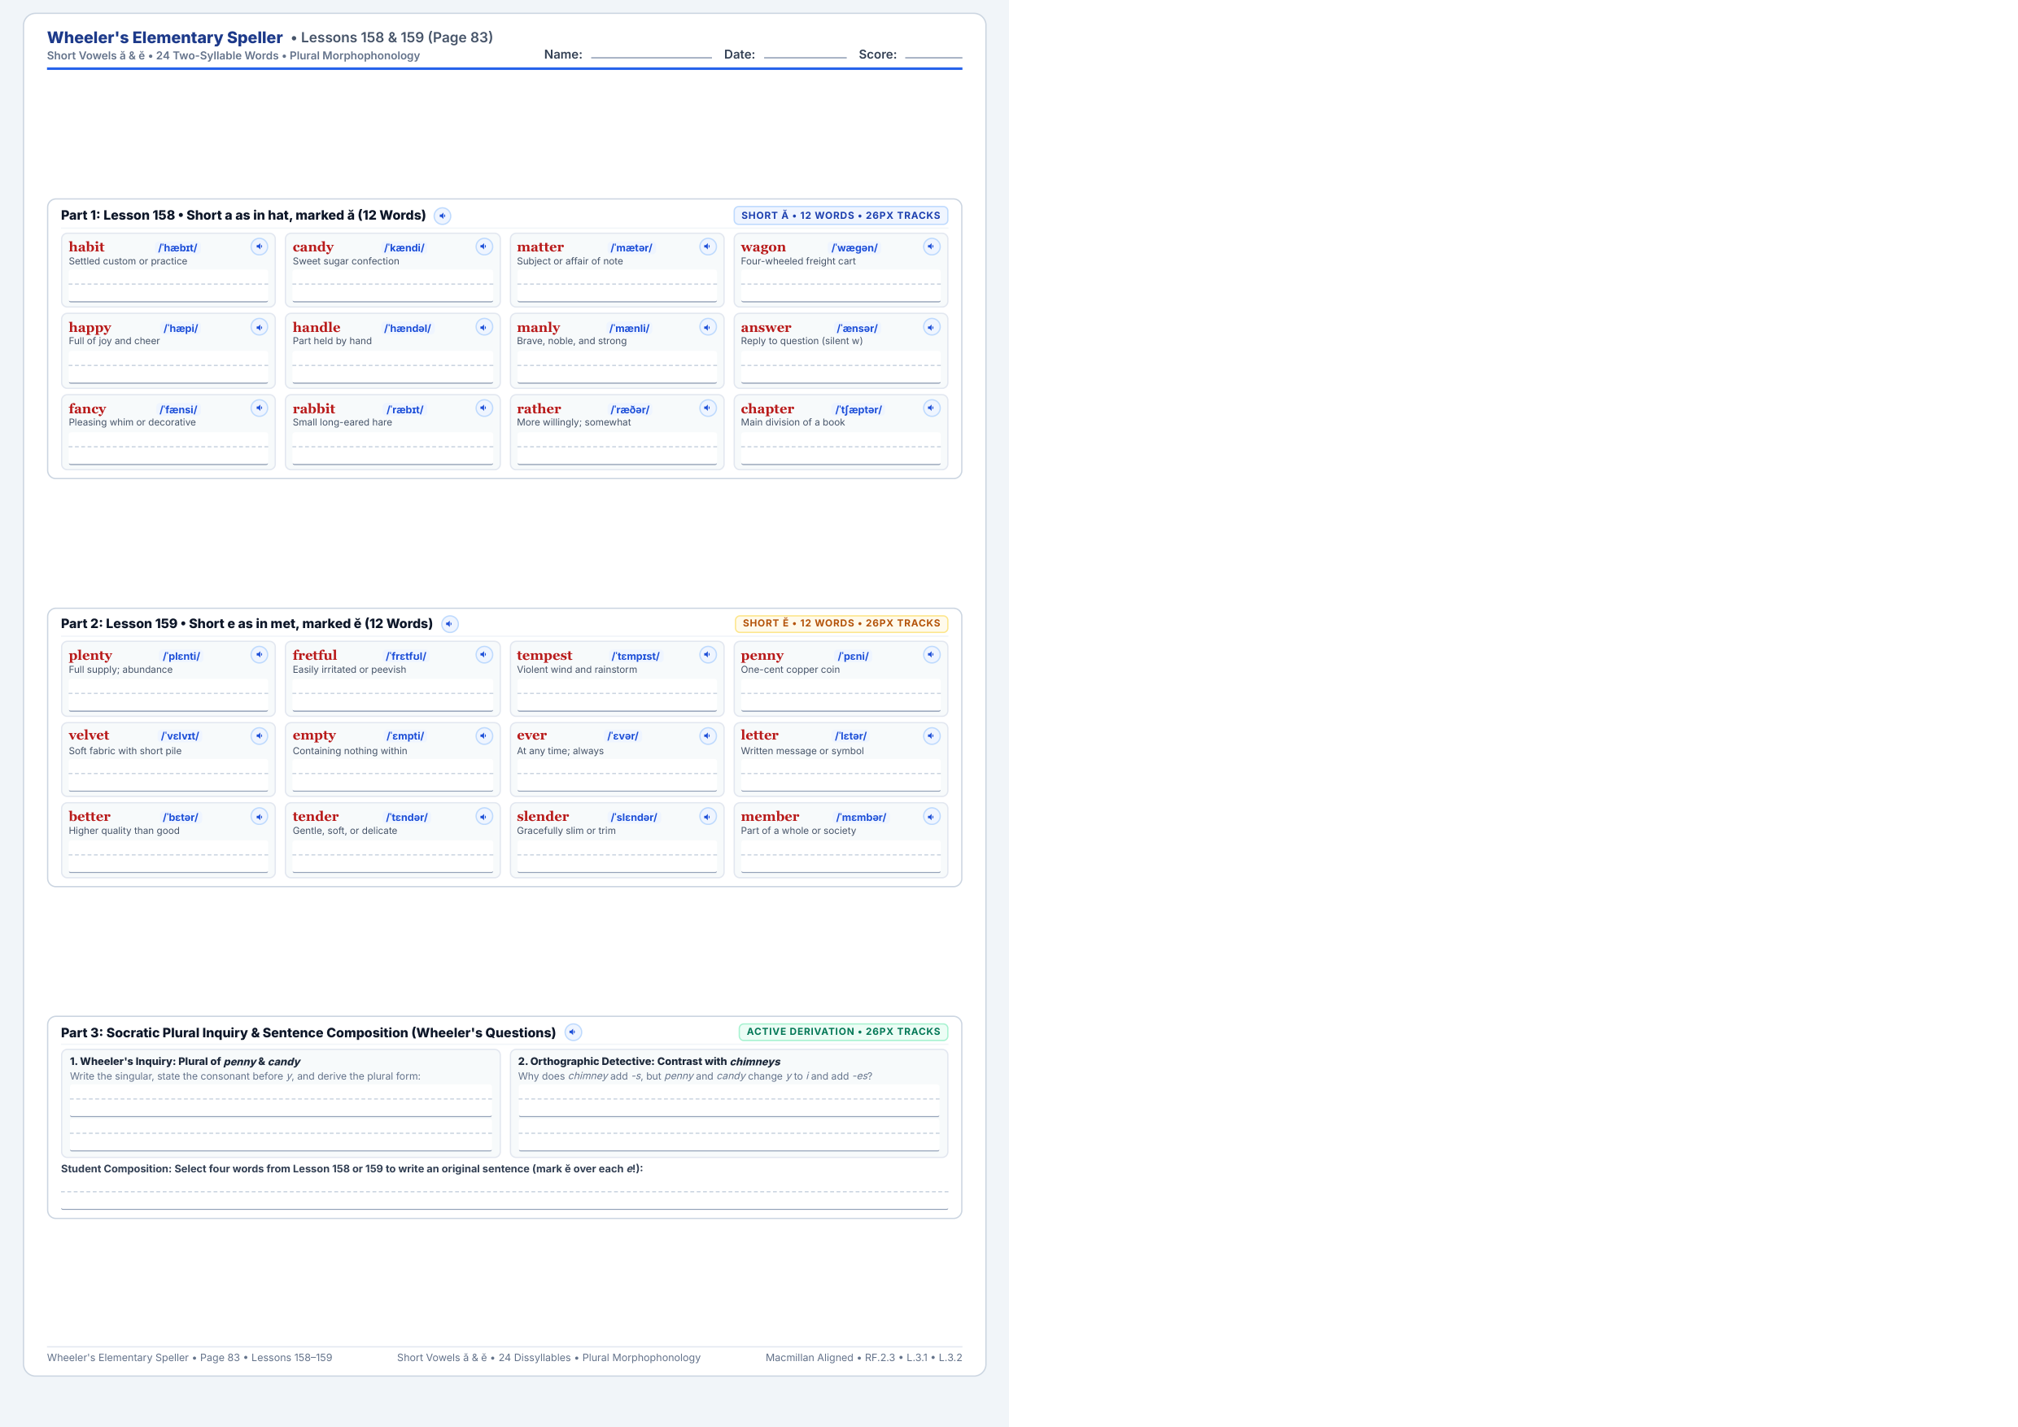The image size is (2018, 1427).
Task: Play pronunciation of fancy
Action: (x=260, y=408)
